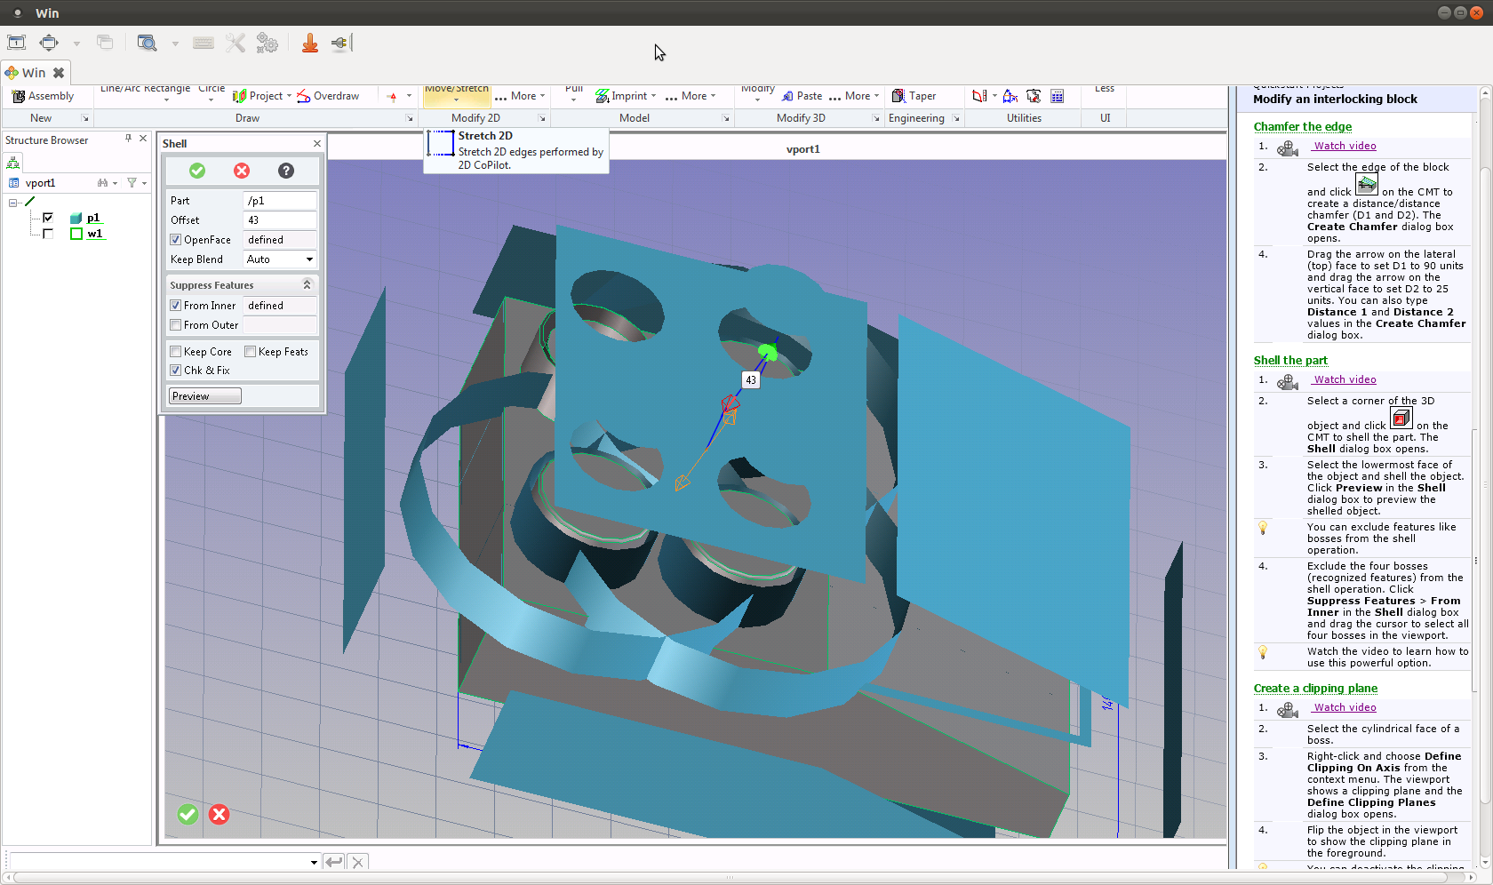This screenshot has width=1493, height=885.
Task: Click the Paste tool in Modify 3D
Action: [x=802, y=96]
